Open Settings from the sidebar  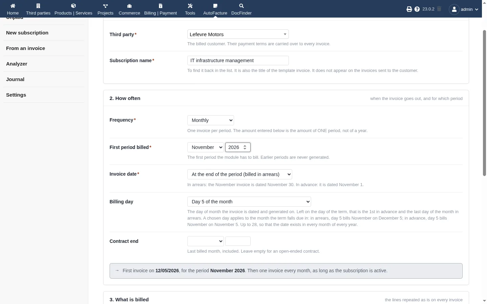click(16, 95)
